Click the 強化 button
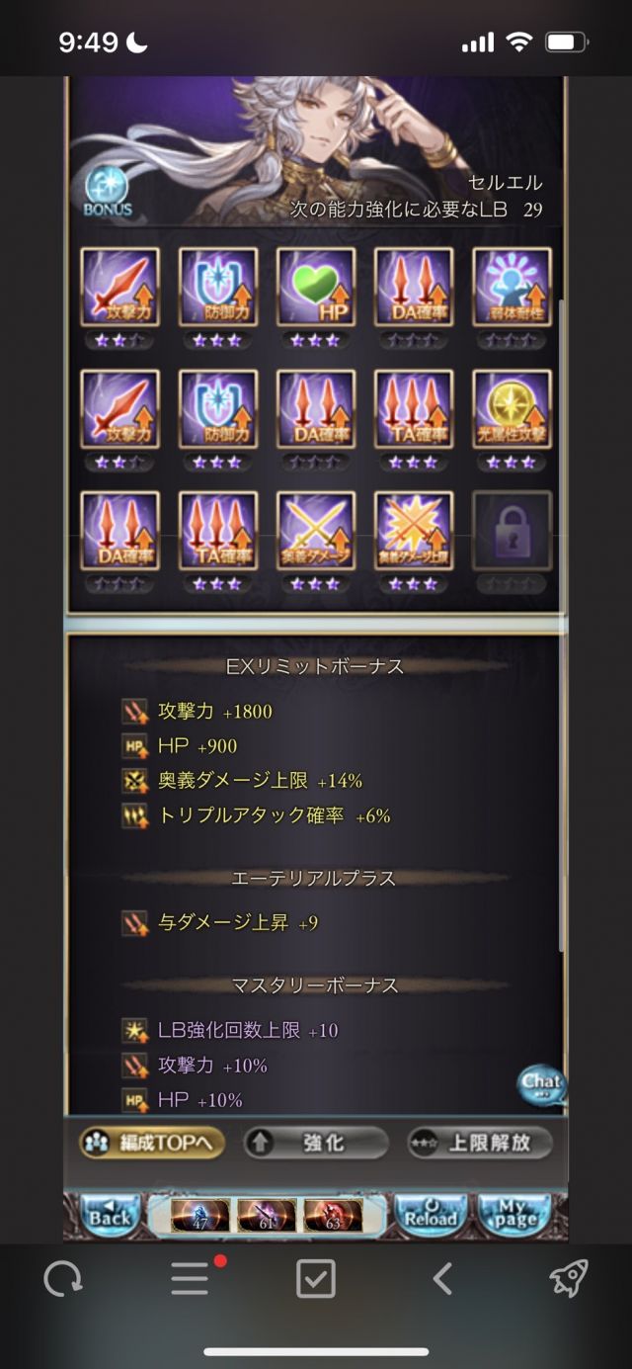 [316, 1143]
